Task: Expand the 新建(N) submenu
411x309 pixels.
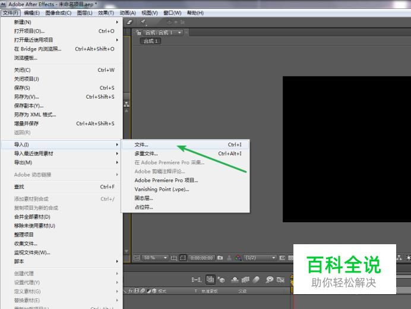Action: tap(62, 22)
